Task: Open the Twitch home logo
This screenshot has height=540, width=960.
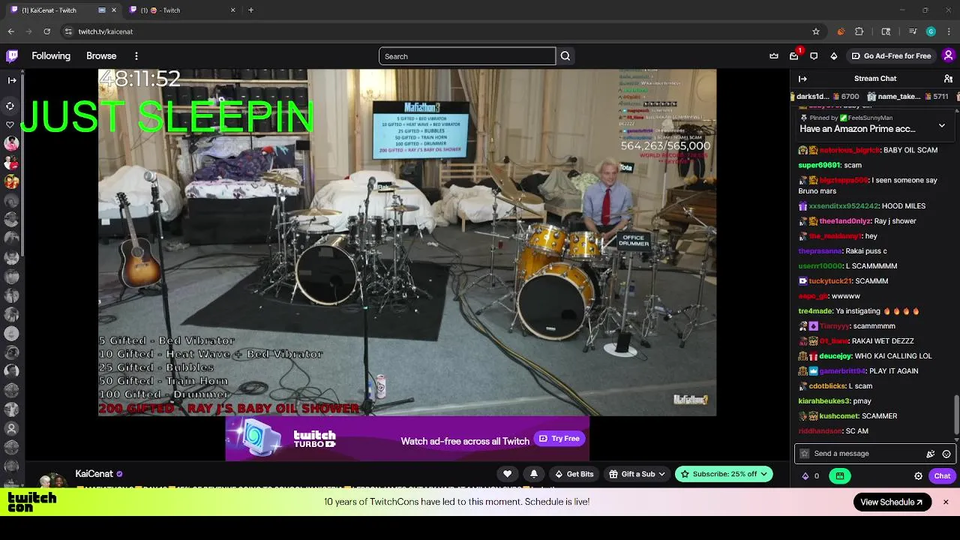Action: (x=12, y=55)
